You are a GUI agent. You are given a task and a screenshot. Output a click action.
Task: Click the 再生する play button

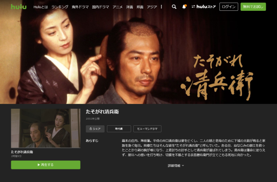tap(45, 165)
